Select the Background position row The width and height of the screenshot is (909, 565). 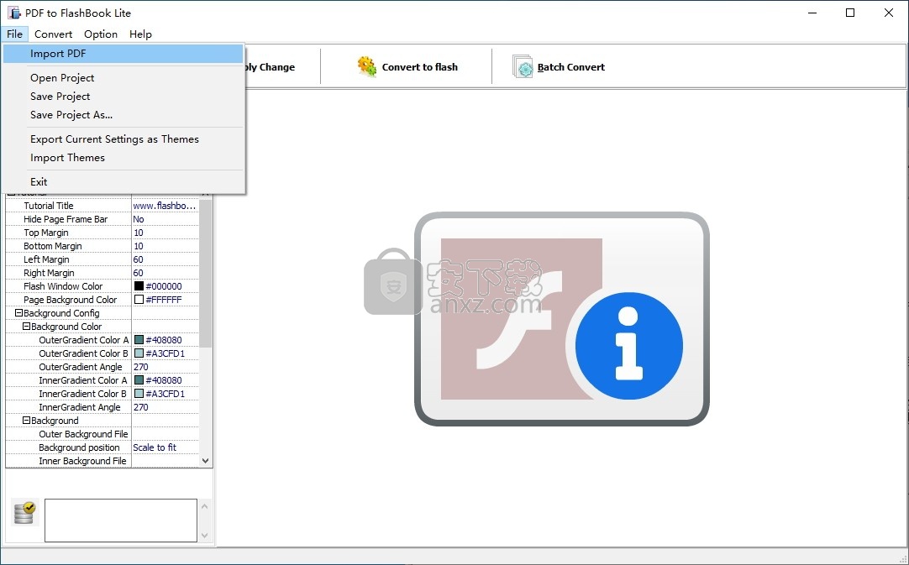pyautogui.click(x=102, y=447)
